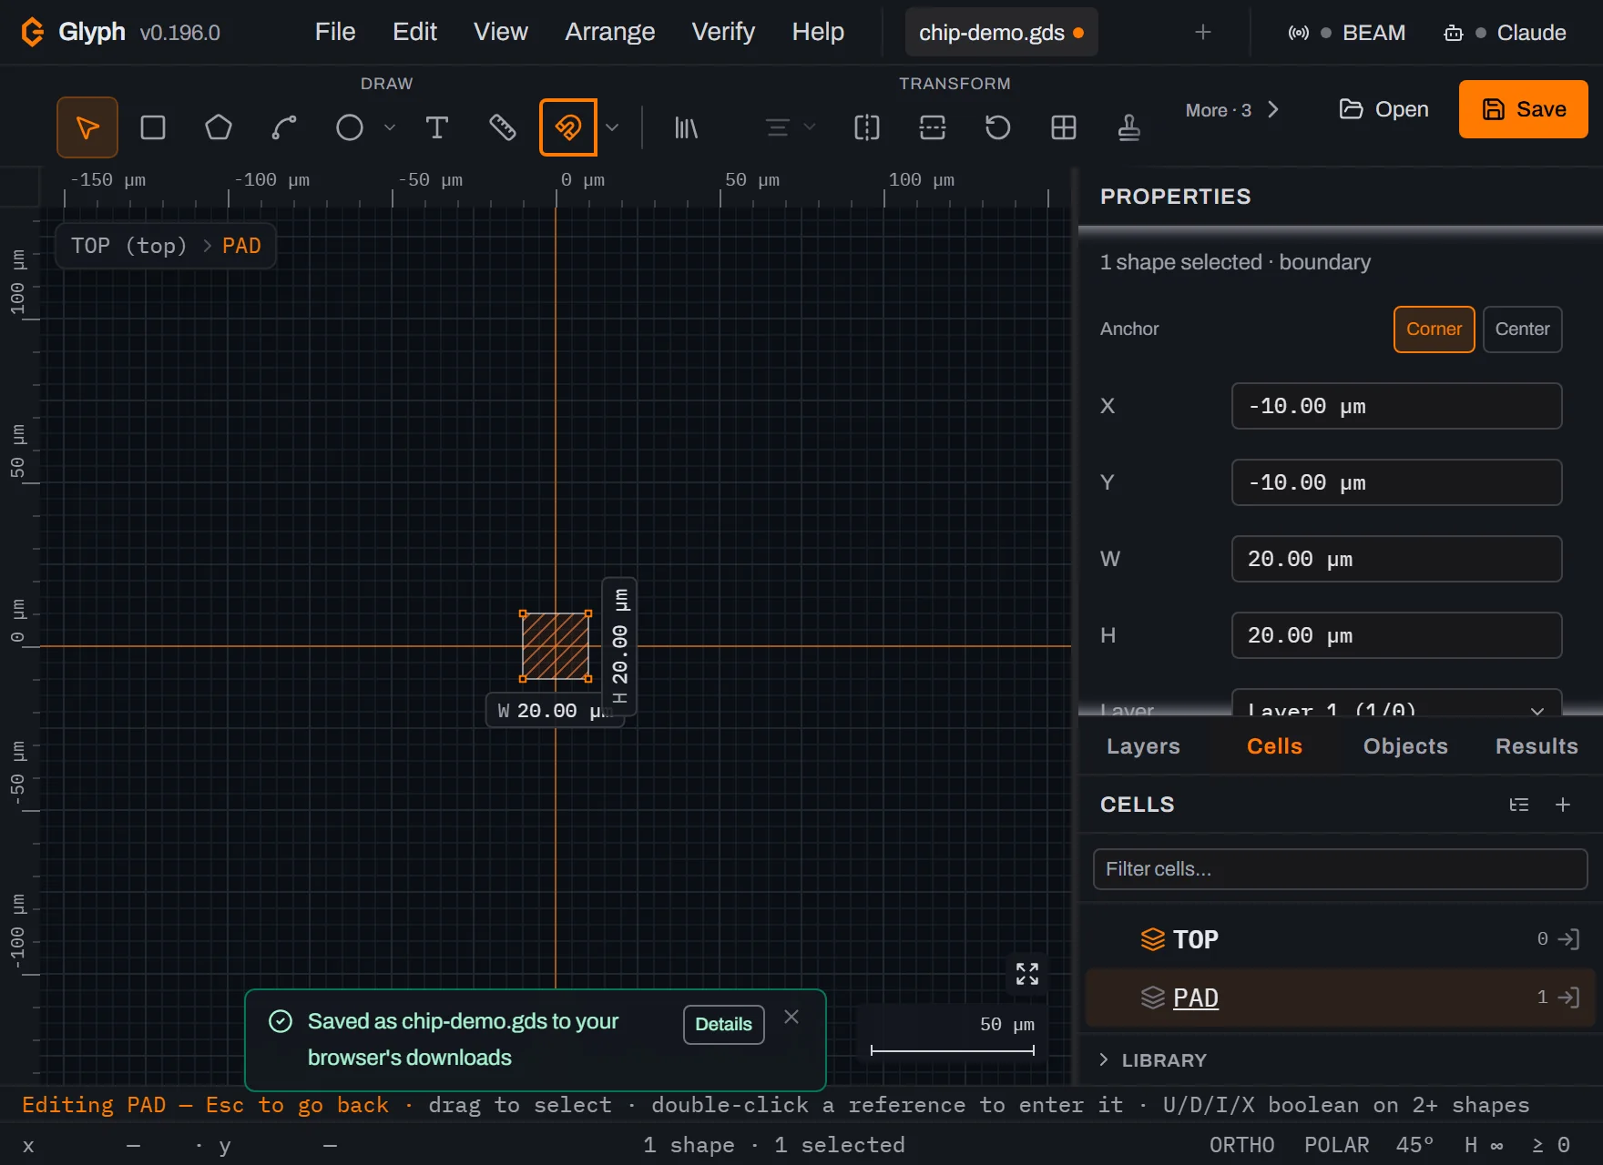Select the arrow selection tool

pyautogui.click(x=87, y=127)
